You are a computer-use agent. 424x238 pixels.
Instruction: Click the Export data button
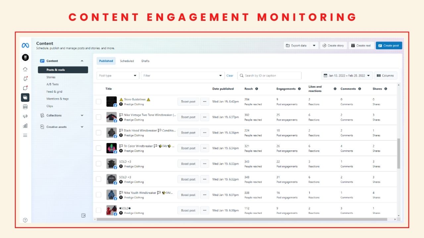(297, 46)
